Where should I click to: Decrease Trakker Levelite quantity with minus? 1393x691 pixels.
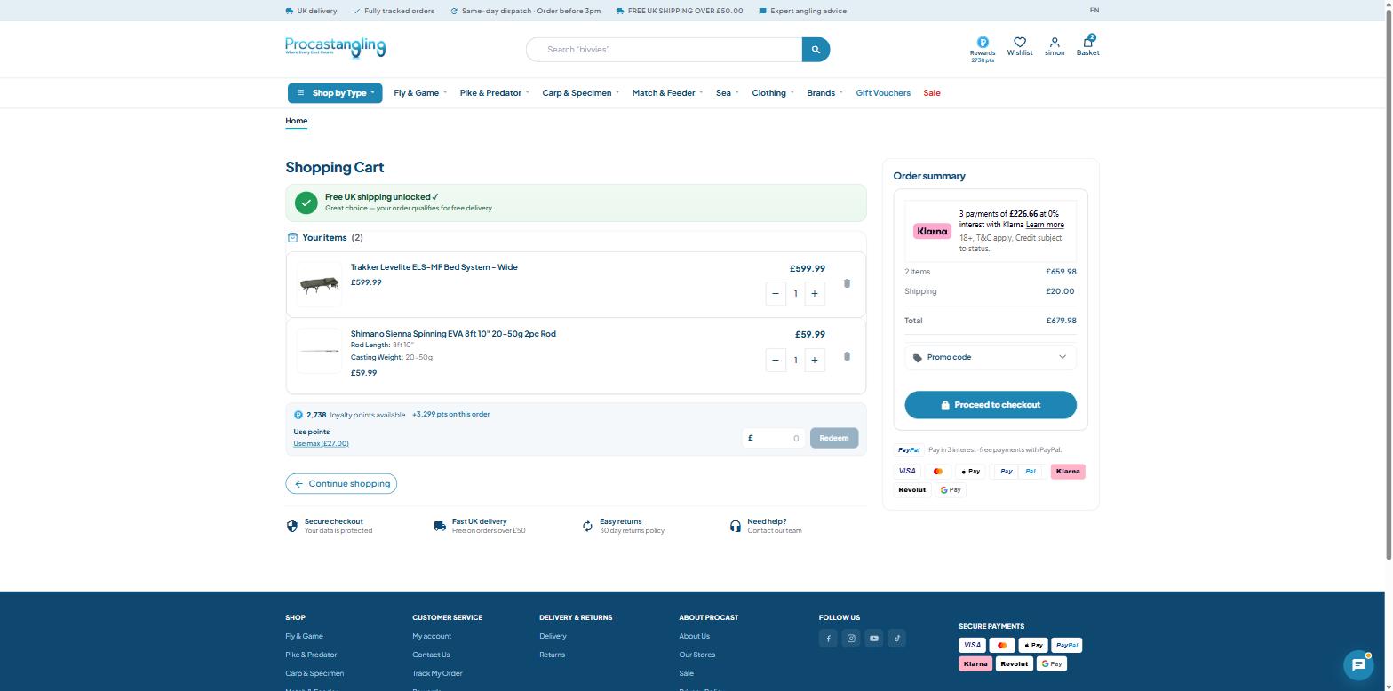(776, 293)
